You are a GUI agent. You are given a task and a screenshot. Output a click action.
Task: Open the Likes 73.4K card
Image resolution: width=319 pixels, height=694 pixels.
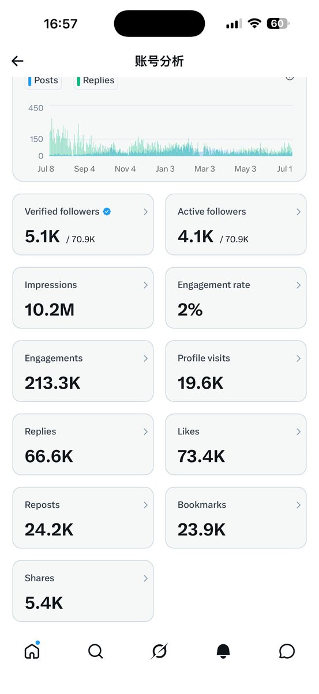(x=236, y=444)
